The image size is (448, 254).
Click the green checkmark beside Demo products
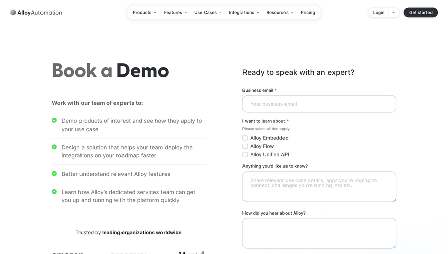[x=54, y=120]
